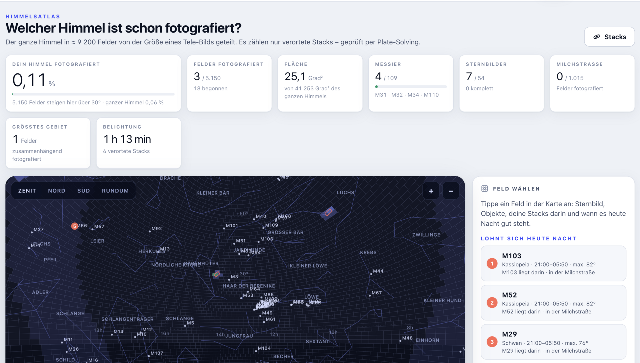Image resolution: width=640 pixels, height=363 pixels.
Task: Select the red marker 5 near M56
Action: [75, 226]
